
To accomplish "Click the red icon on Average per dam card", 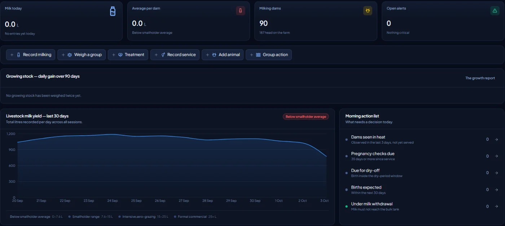I will point(241,11).
